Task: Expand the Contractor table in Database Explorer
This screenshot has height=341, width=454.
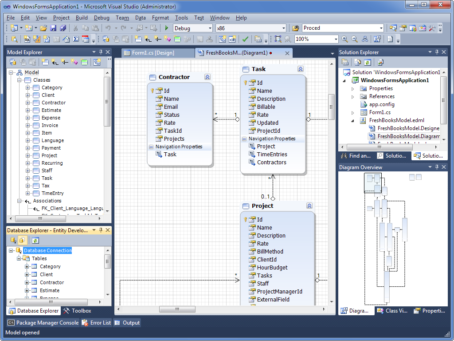Action: [27, 282]
